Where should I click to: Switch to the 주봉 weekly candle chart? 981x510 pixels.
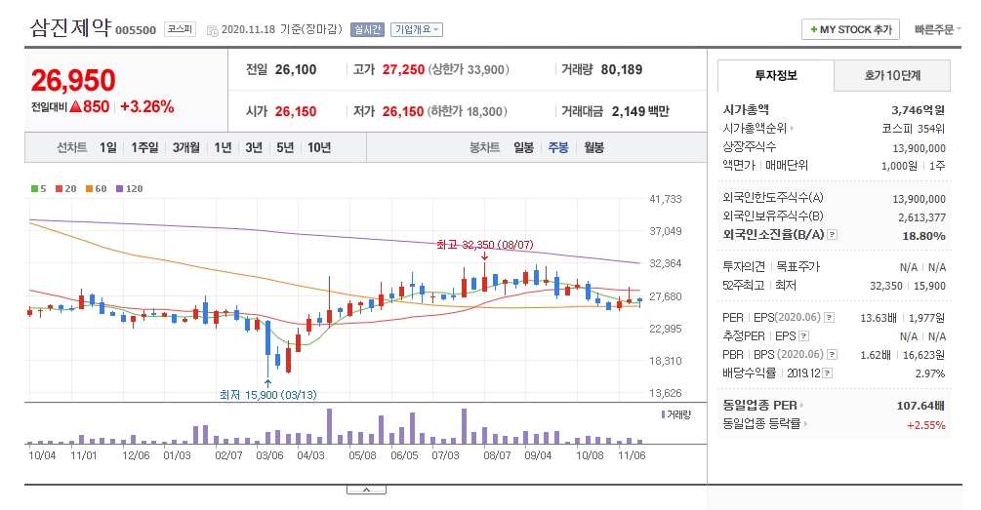click(x=558, y=147)
